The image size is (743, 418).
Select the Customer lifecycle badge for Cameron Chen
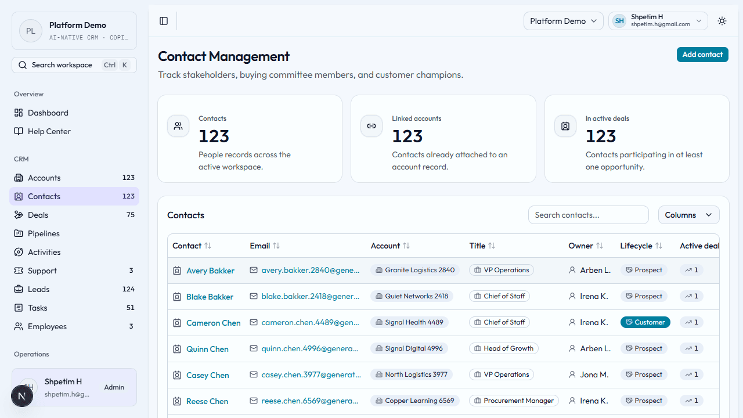(645, 322)
